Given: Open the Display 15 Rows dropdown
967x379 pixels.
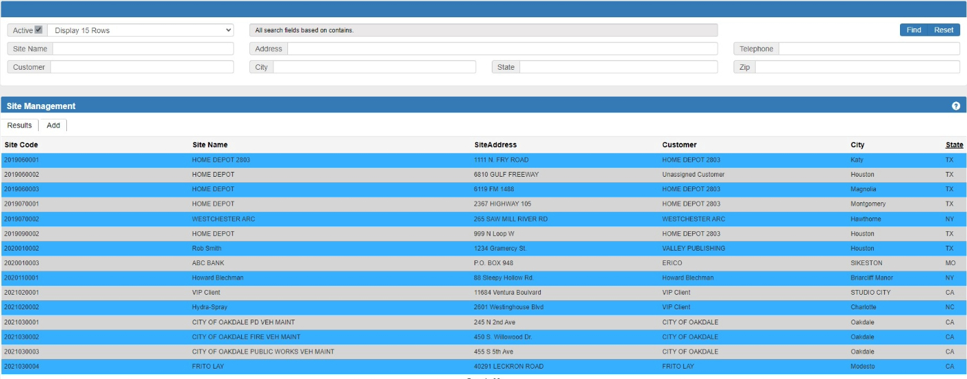Looking at the screenshot, I should point(141,30).
